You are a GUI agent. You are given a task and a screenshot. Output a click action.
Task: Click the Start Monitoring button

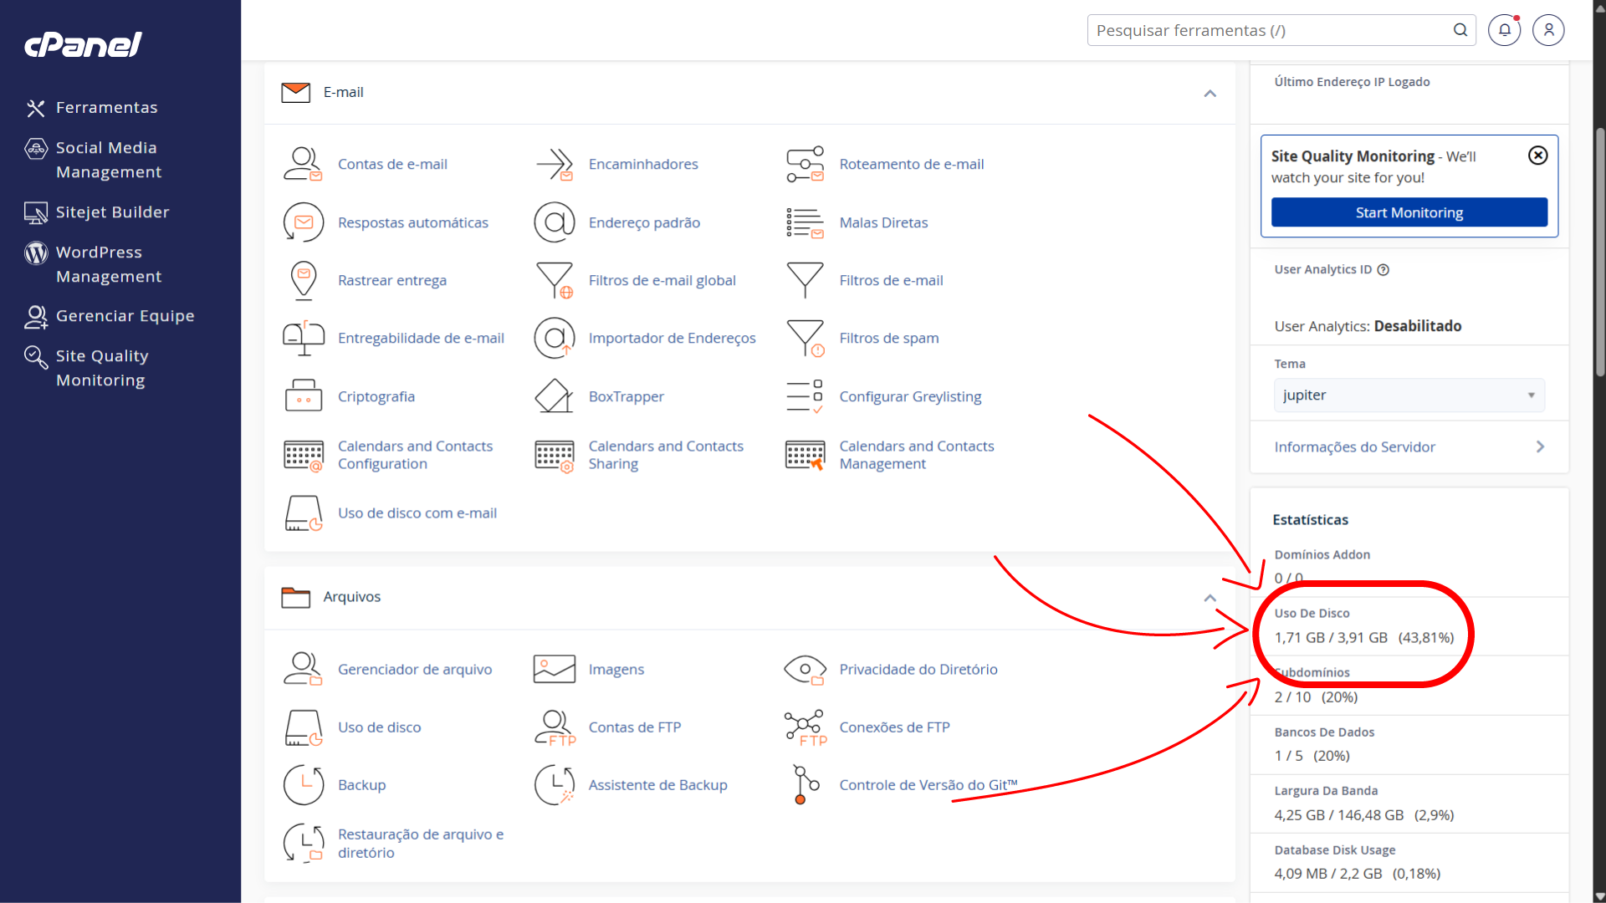1409,212
